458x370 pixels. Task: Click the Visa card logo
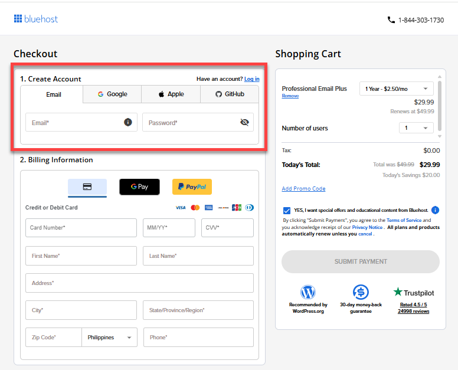pyautogui.click(x=181, y=208)
